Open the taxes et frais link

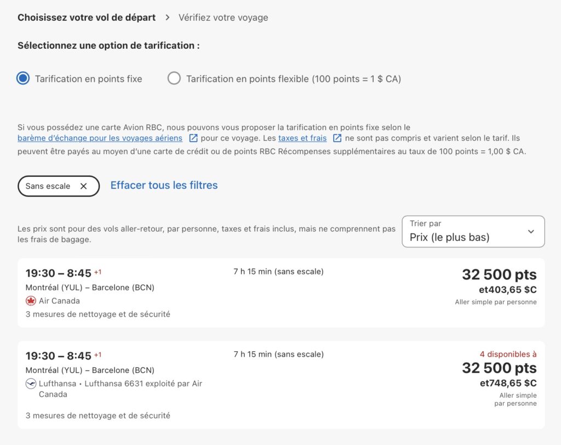[x=302, y=138]
